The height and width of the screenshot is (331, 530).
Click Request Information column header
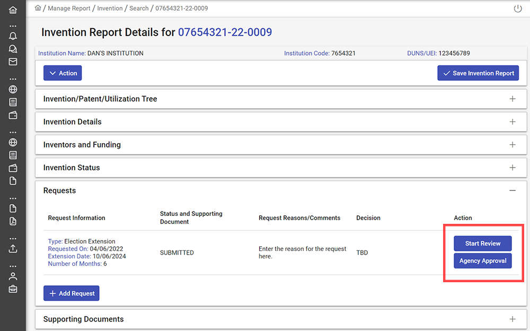[x=76, y=218]
